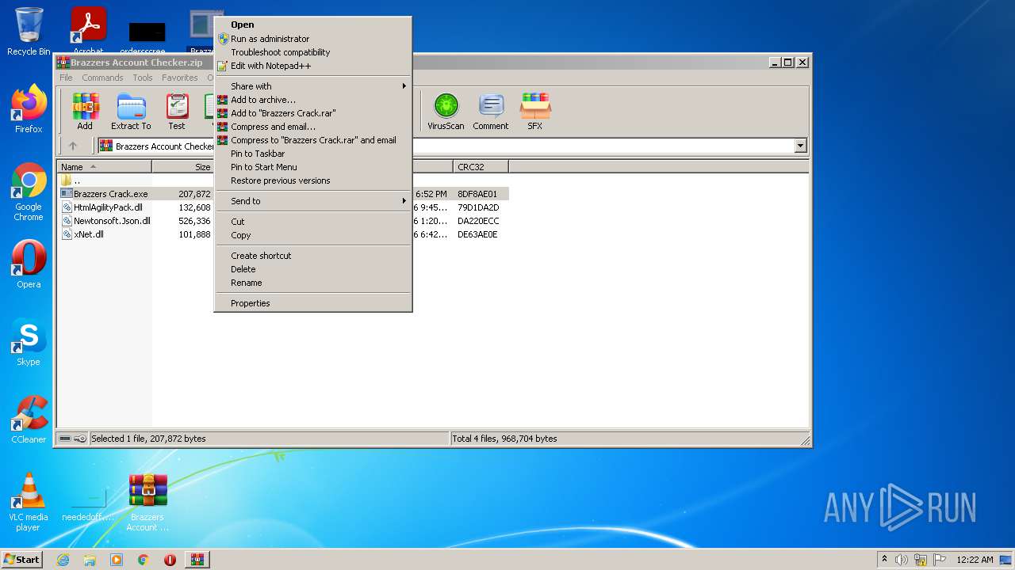The image size is (1015, 570).
Task: Select the Acrobat desktop icon
Action: (88, 32)
